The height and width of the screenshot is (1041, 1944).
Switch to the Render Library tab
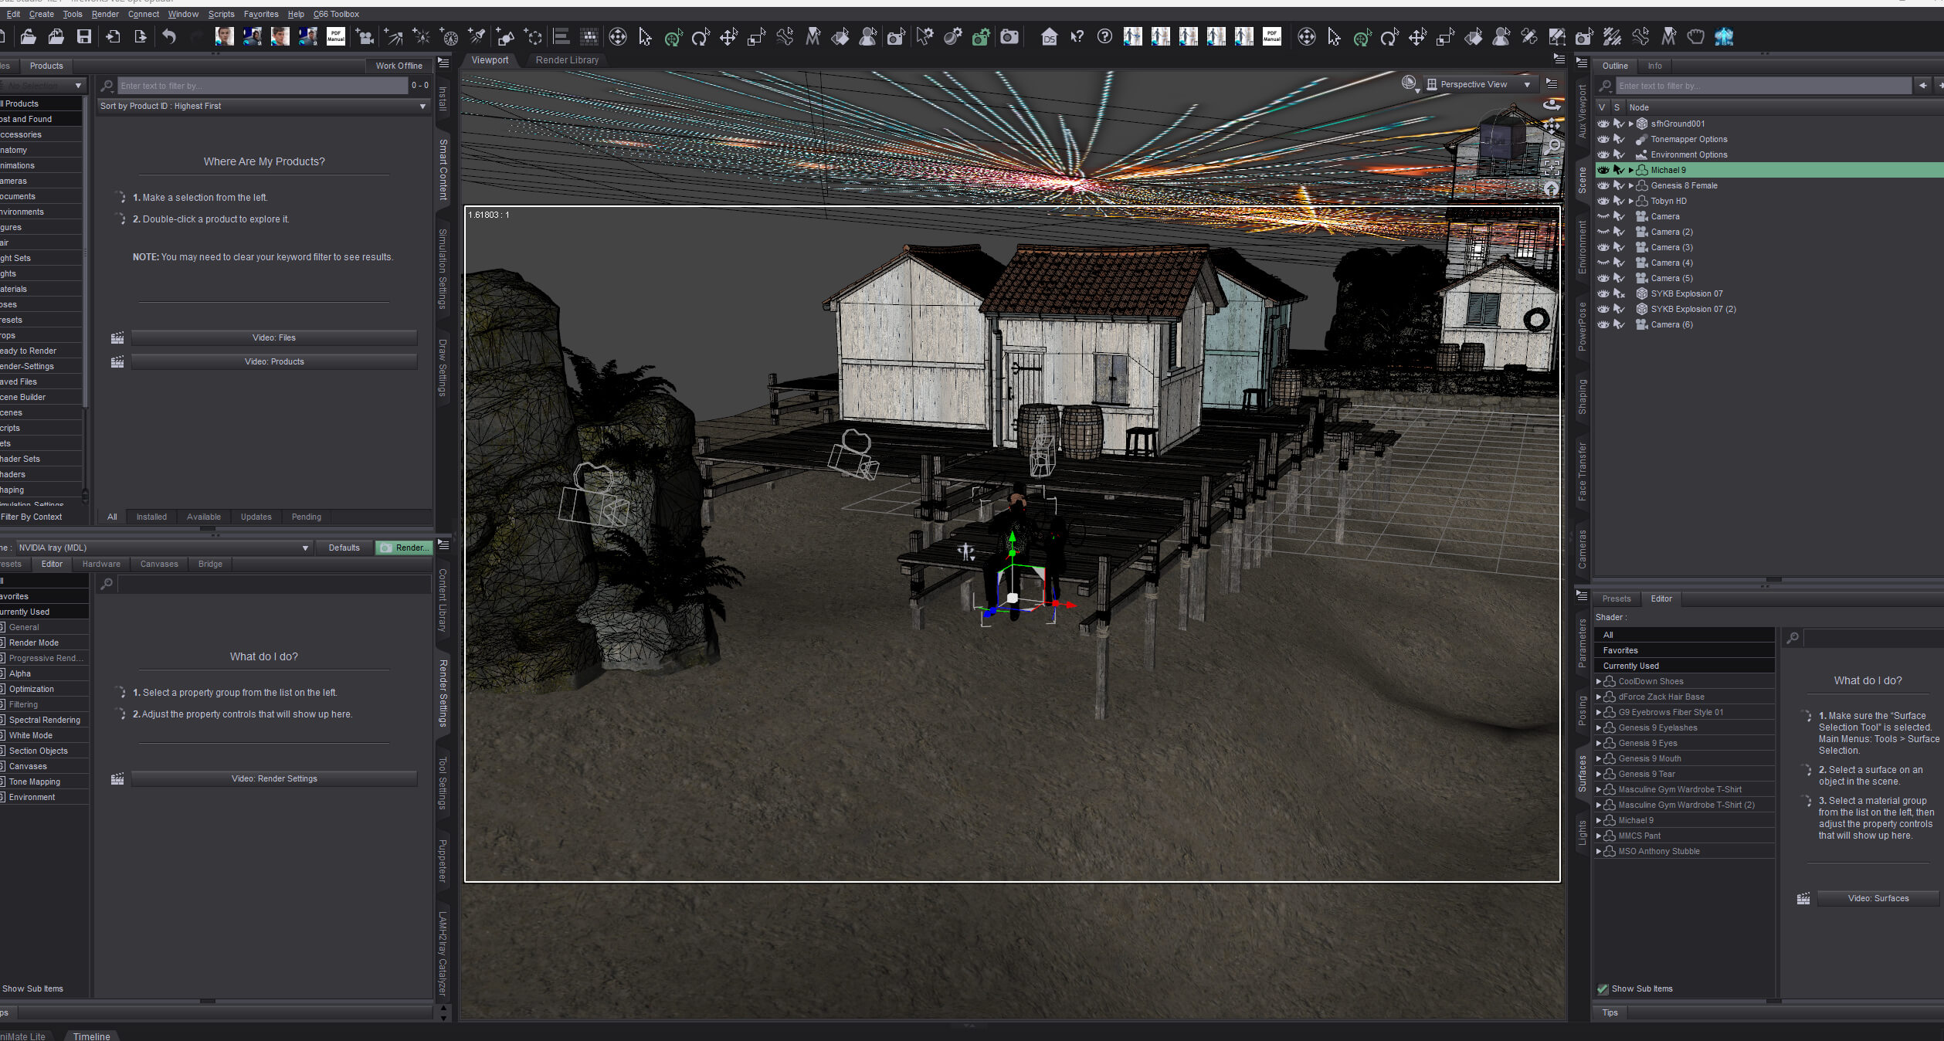click(567, 60)
